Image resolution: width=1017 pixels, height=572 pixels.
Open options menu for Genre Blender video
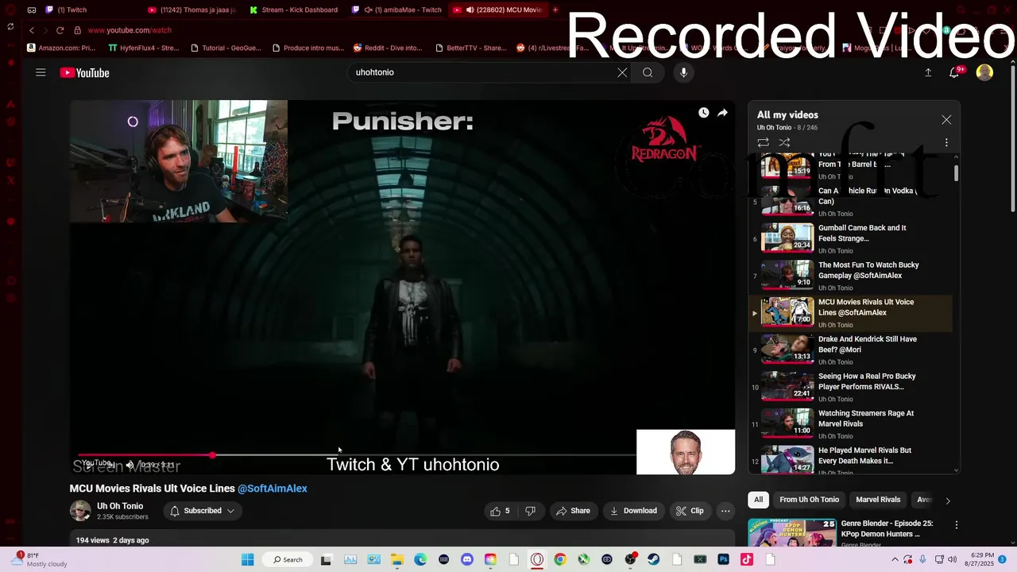[957, 525]
